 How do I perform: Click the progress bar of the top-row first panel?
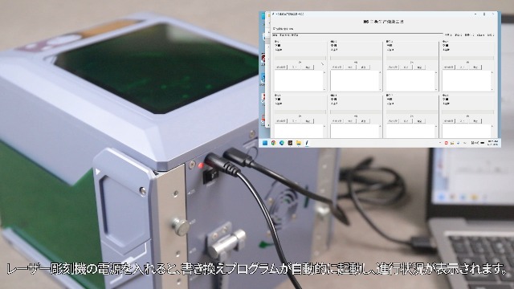[x=300, y=58]
